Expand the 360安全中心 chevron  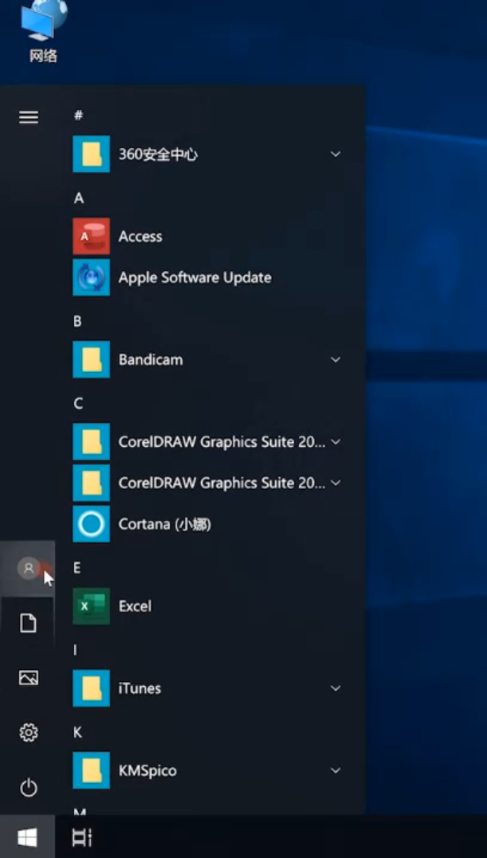tap(336, 155)
